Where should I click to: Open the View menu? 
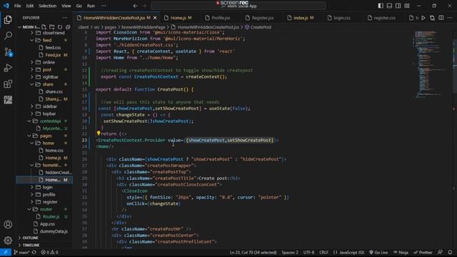[x=66, y=6]
